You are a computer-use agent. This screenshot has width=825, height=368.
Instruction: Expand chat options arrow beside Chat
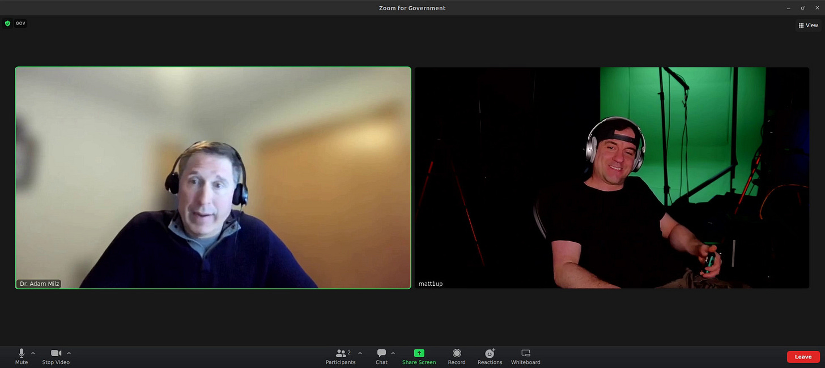click(393, 353)
